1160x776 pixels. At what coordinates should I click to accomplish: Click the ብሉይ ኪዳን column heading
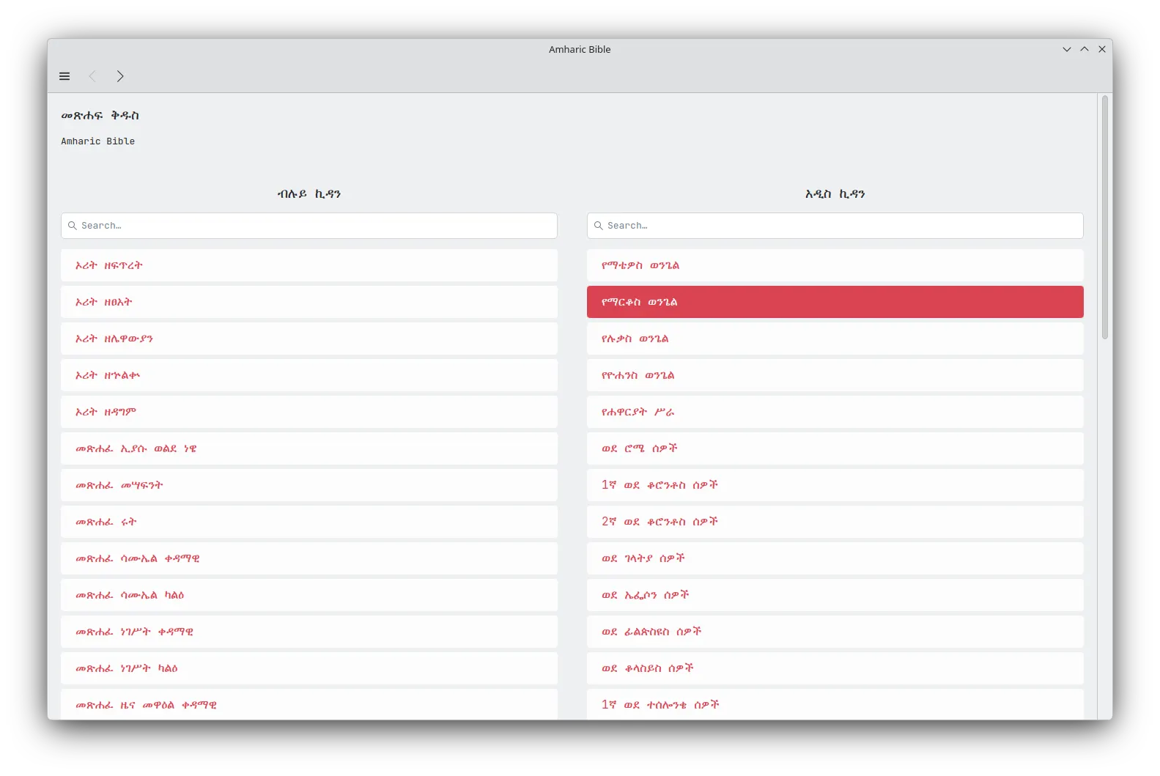[x=309, y=194]
